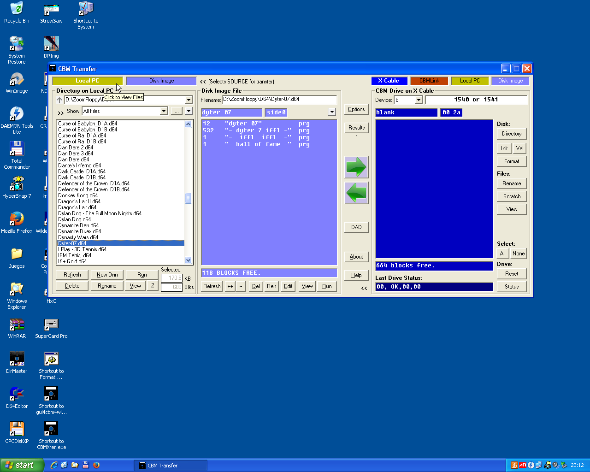
Task: Open Juegos folder icon
Action: pyautogui.click(x=17, y=258)
